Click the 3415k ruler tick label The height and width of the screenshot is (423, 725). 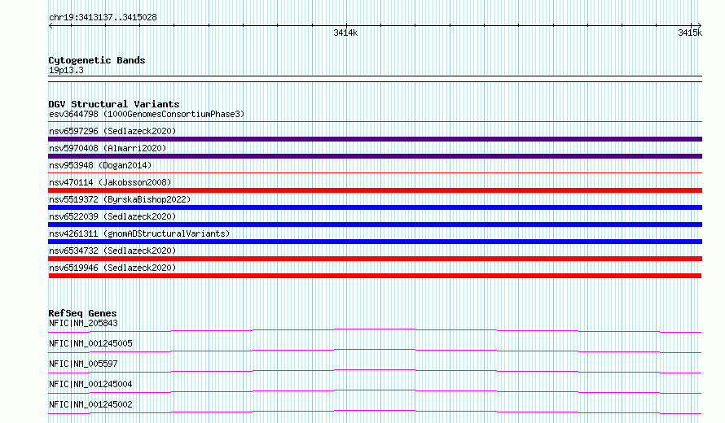[690, 33]
